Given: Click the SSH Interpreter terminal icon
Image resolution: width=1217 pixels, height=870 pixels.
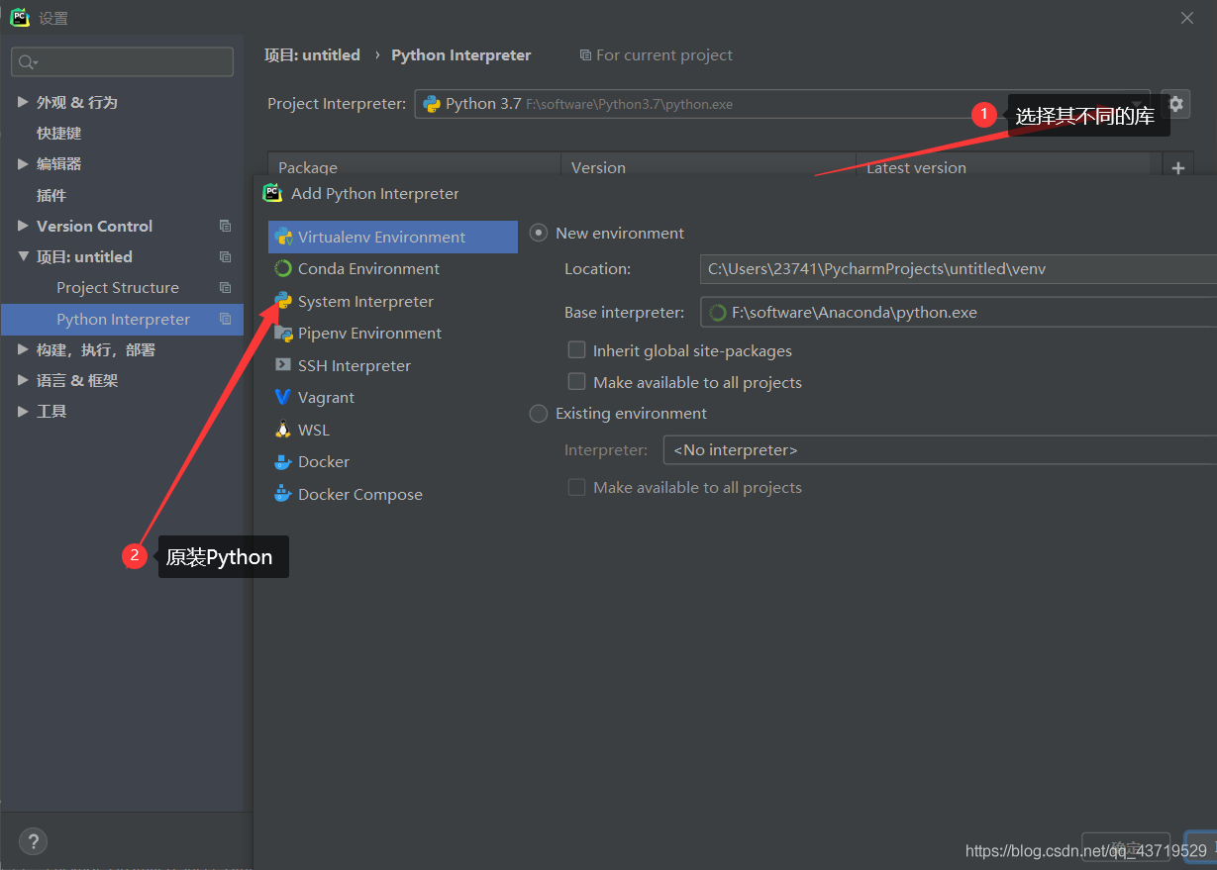Looking at the screenshot, I should [283, 365].
